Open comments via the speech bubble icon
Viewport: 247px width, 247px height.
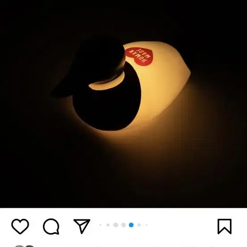(51, 226)
